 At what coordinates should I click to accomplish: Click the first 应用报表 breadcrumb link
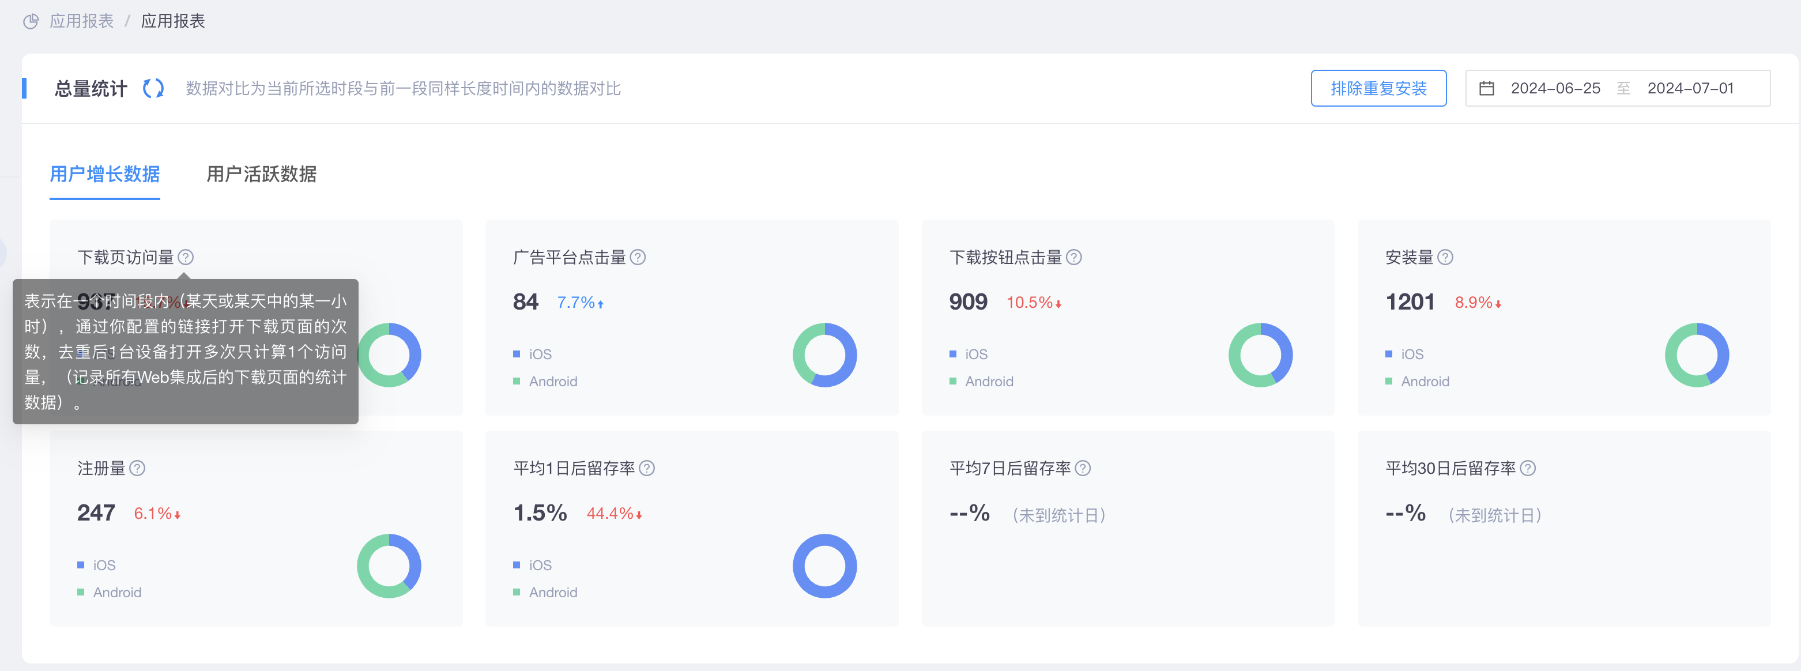[x=82, y=22]
